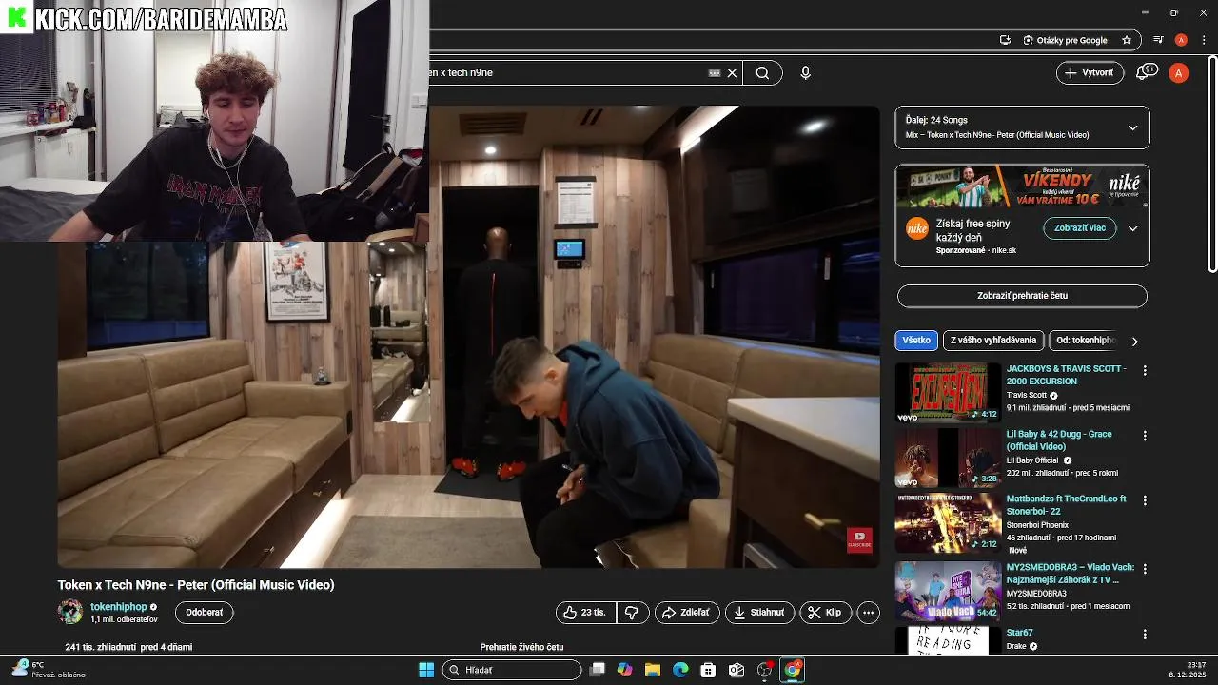
Task: Bookmark this page with the star icon
Action: (1127, 40)
